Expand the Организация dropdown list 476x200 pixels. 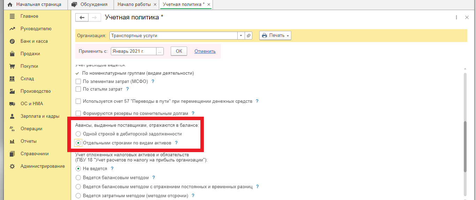coord(241,36)
